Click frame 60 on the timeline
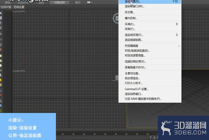Viewport: 209px width, 140px height. tap(148, 134)
